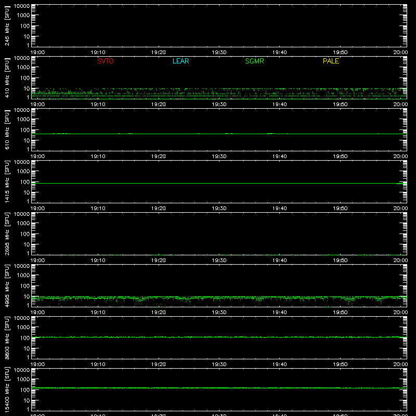This screenshot has height=416, width=416.
Task: Click the green flux trace in the 8800 MHz panel
Action: click(219, 337)
